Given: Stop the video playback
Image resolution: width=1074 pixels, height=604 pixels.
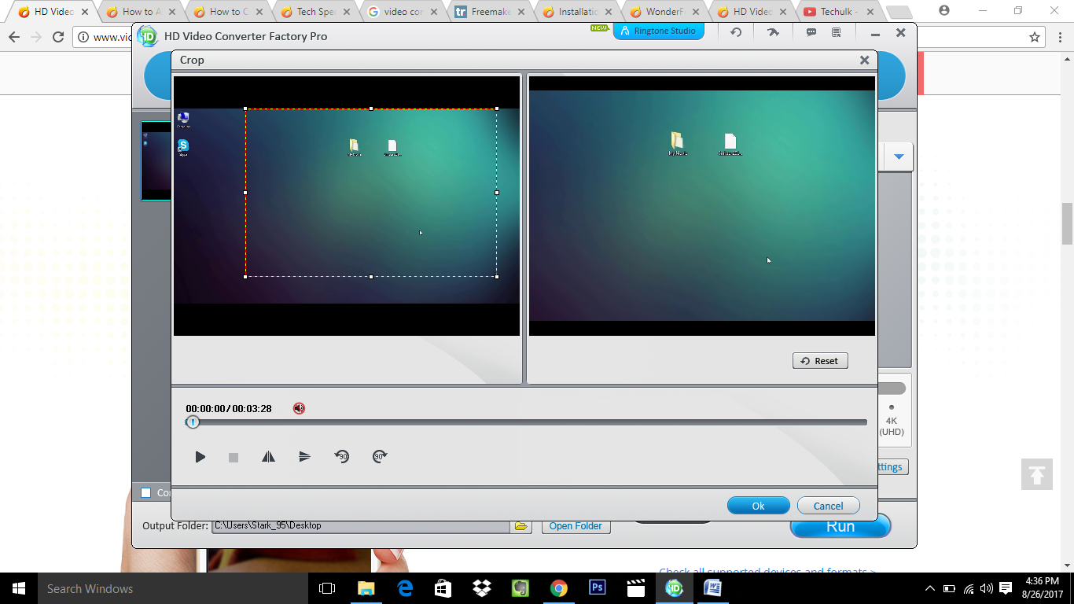Looking at the screenshot, I should tap(233, 456).
